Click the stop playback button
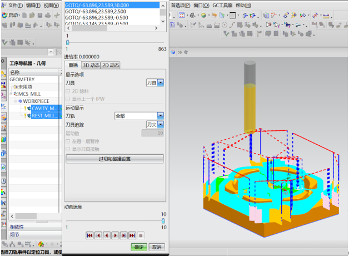This screenshot has height=256, width=349. pos(141,235)
